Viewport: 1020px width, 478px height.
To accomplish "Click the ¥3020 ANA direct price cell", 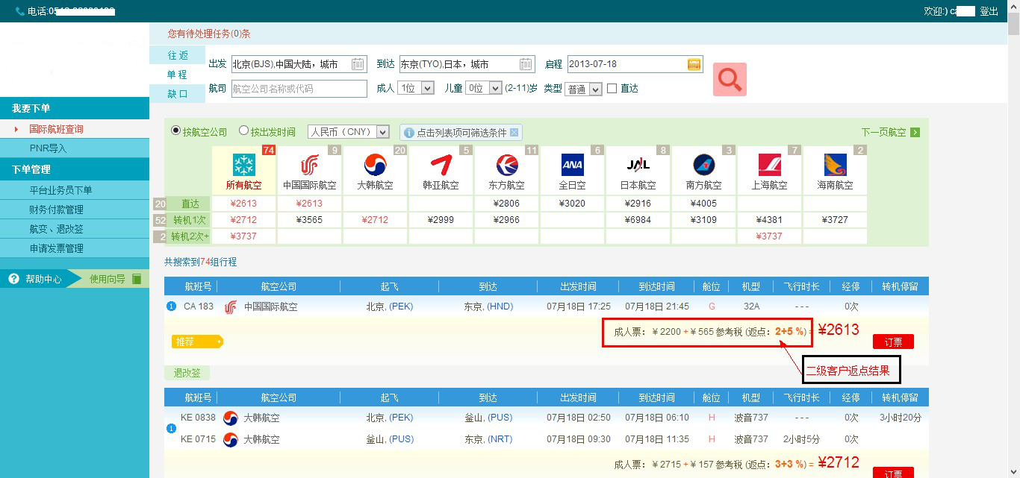I will coord(573,204).
